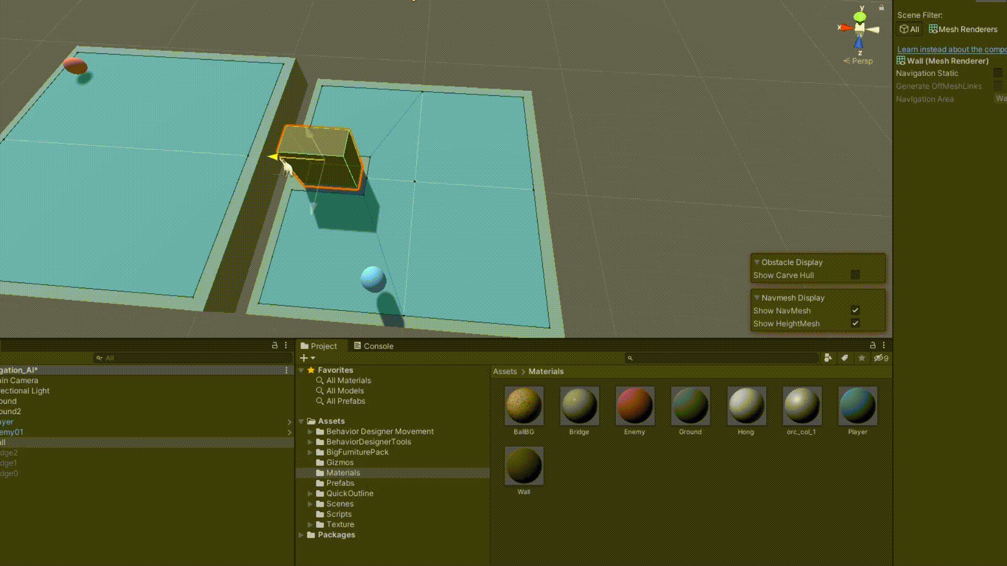Screen dimensions: 1007x566
Task: Click the Hierarchy panel lock icon
Action: (274, 345)
